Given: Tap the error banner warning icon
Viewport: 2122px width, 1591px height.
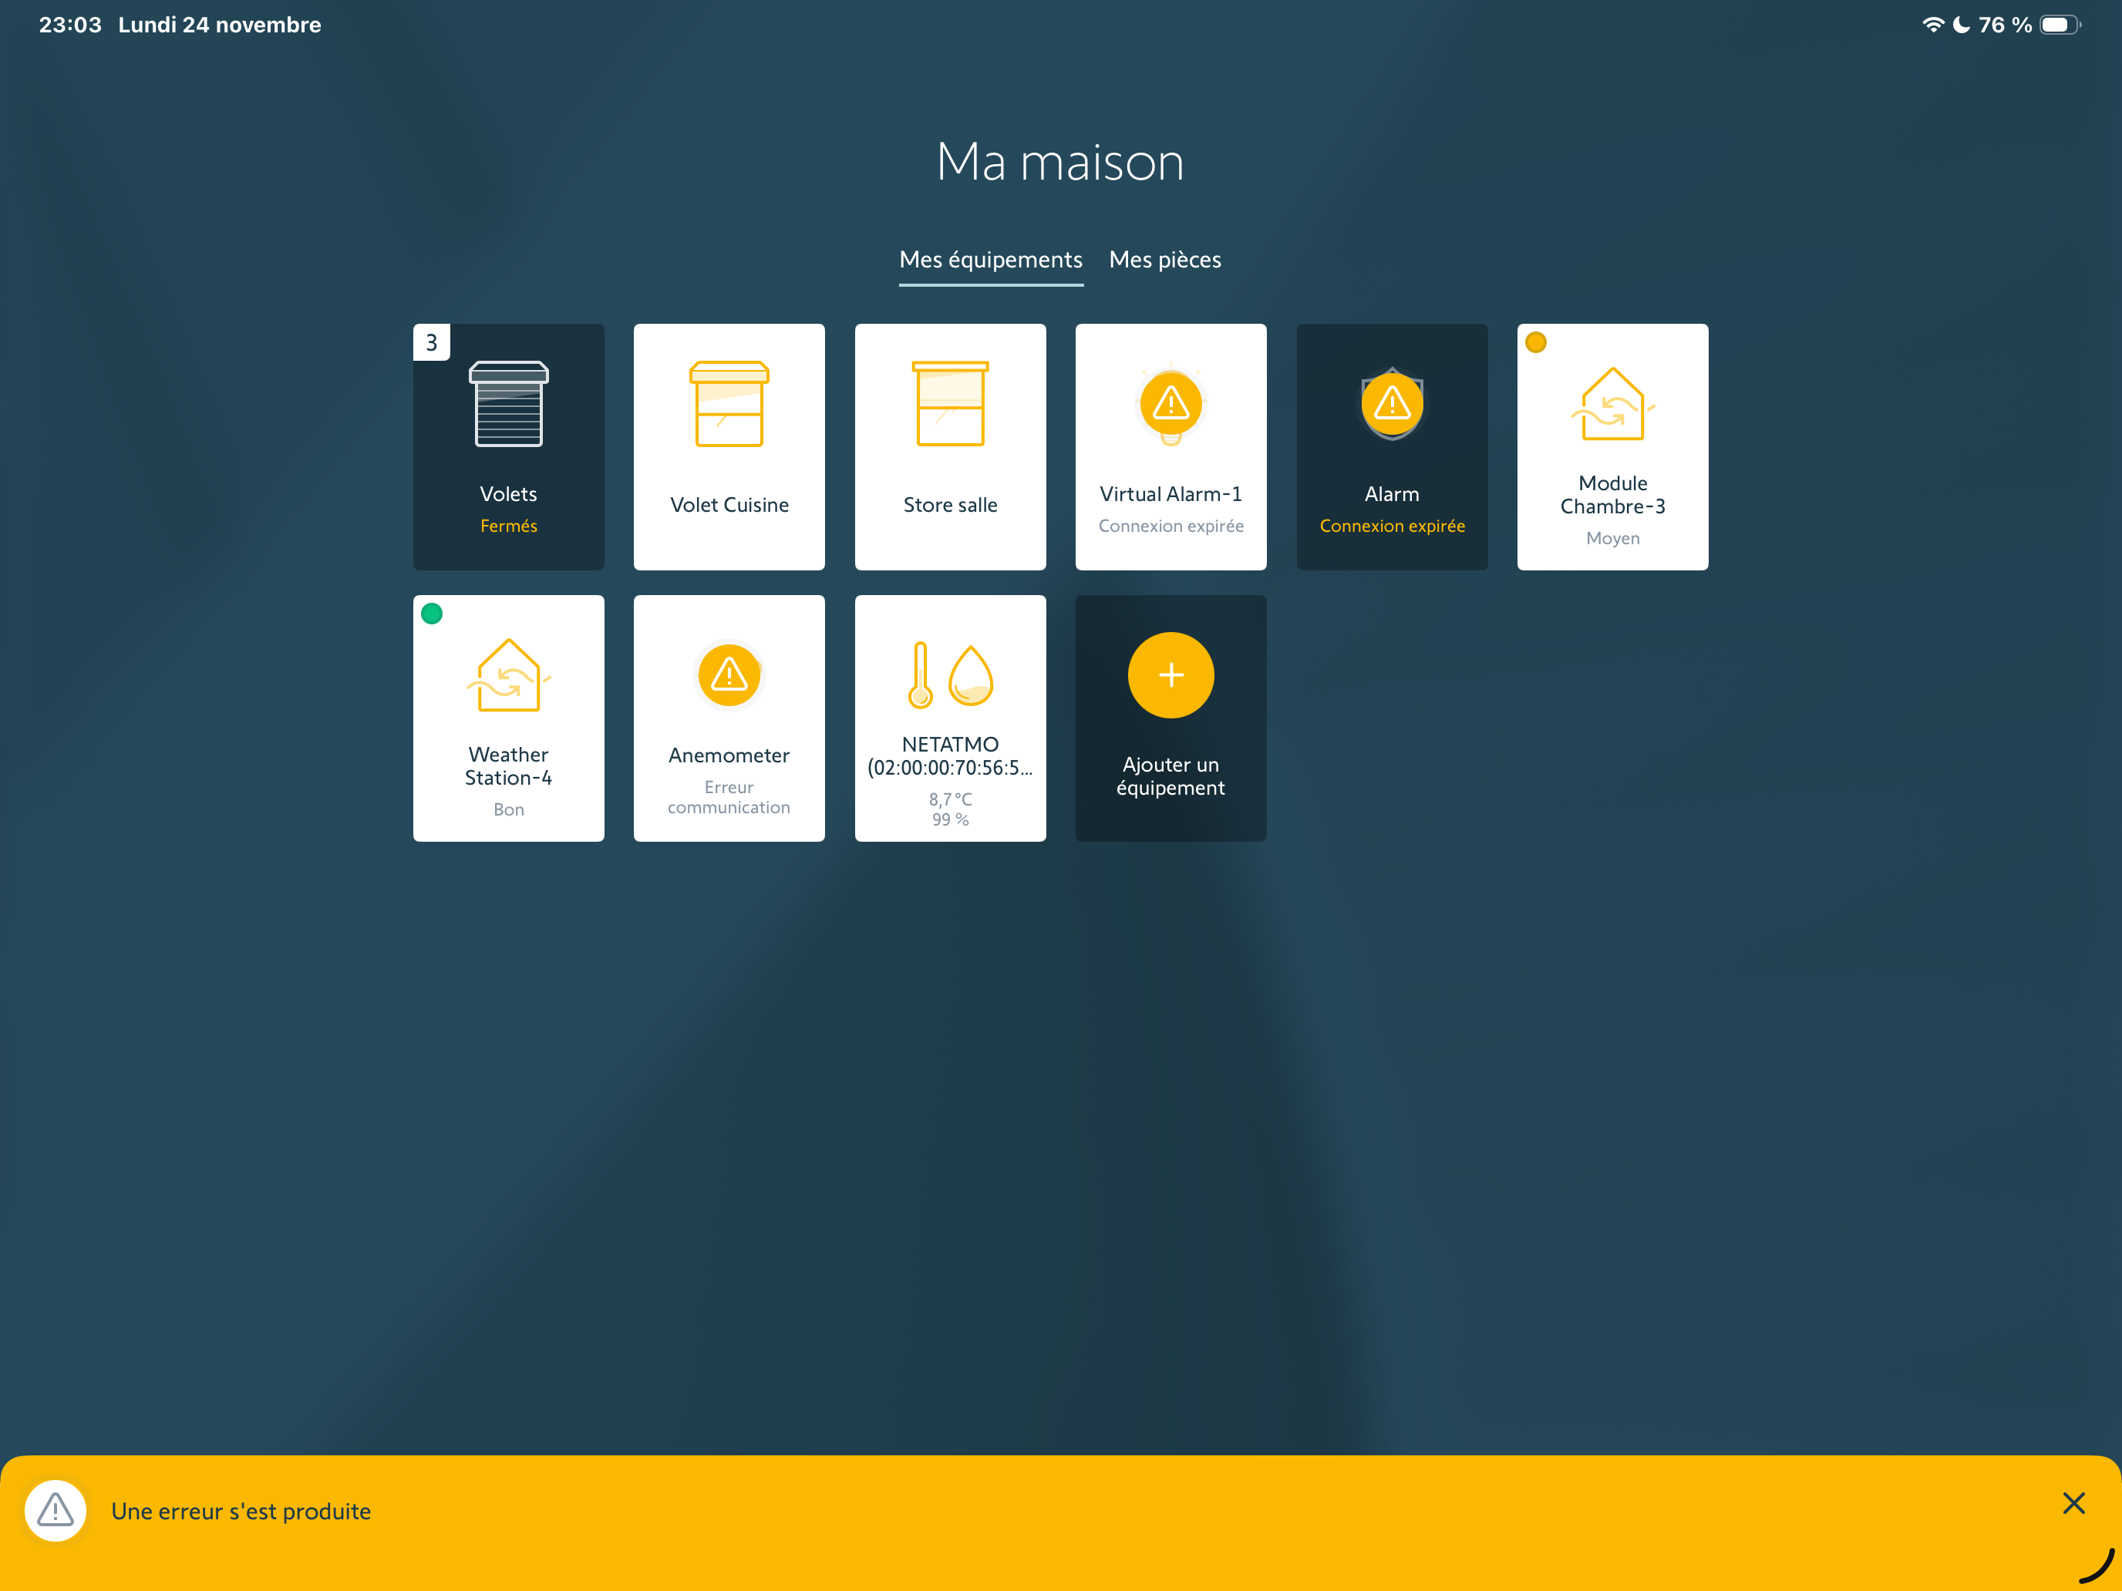Looking at the screenshot, I should (56, 1510).
